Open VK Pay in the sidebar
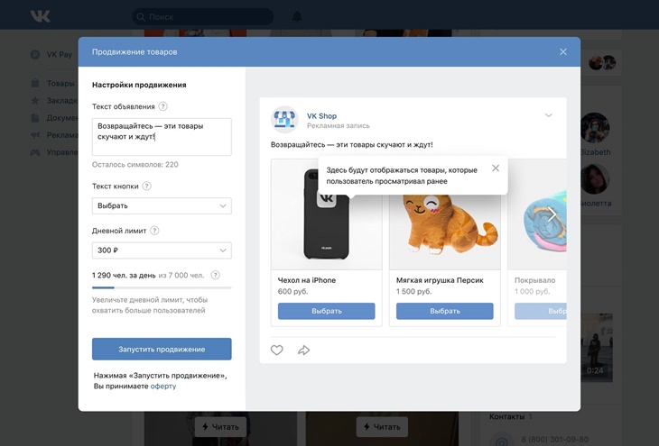 (x=60, y=55)
